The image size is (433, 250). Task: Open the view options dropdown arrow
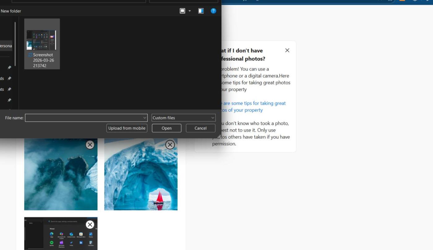click(190, 11)
